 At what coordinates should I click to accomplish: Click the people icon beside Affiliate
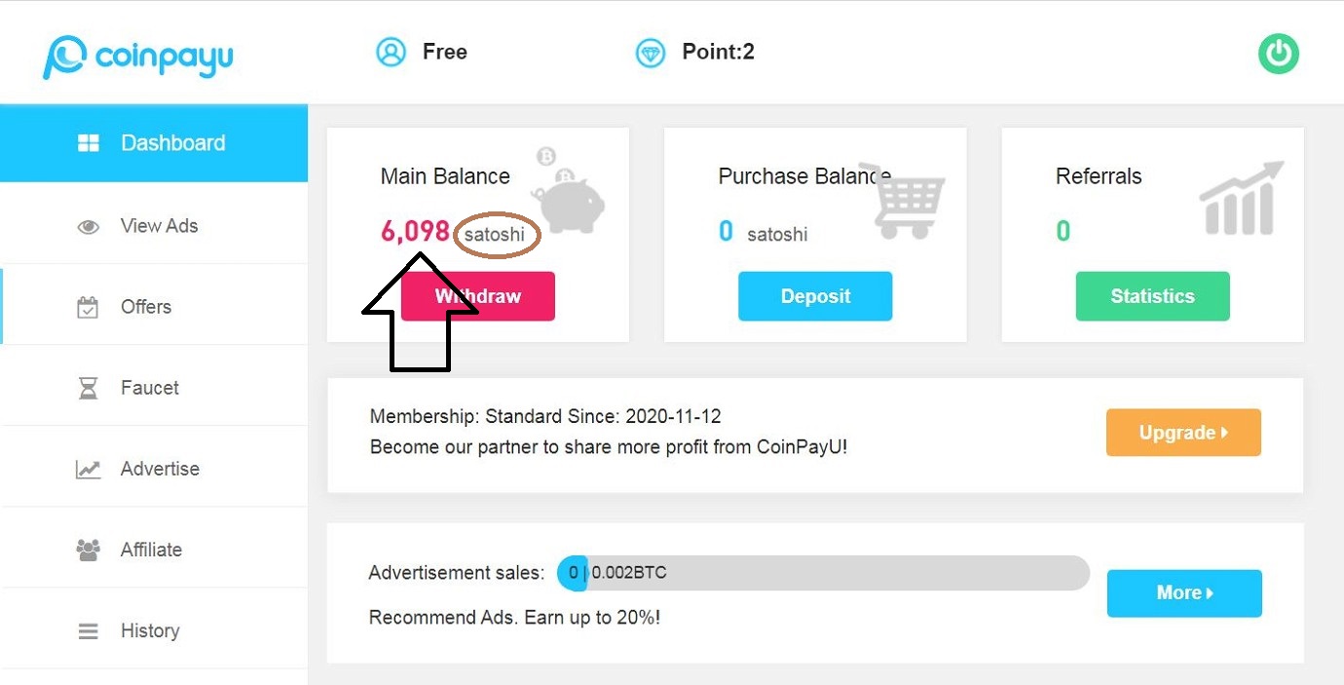click(x=89, y=550)
